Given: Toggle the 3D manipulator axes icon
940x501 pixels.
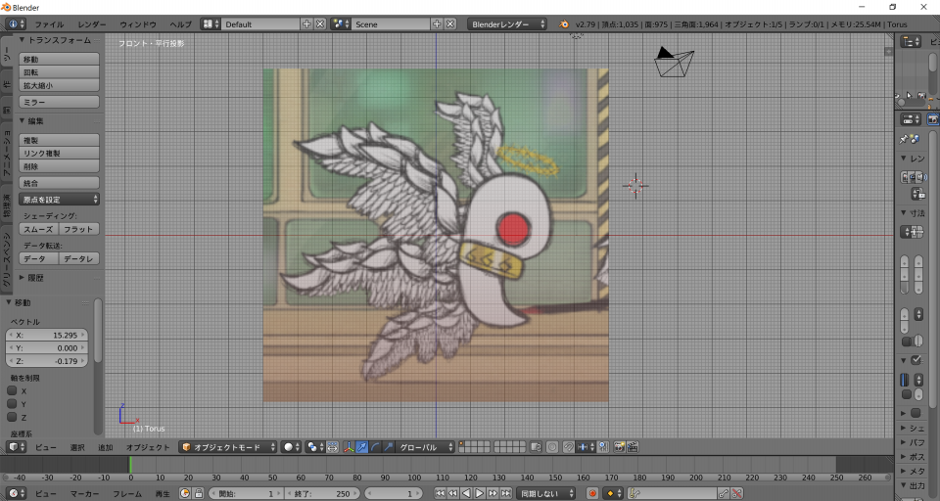Looking at the screenshot, I should (349, 447).
